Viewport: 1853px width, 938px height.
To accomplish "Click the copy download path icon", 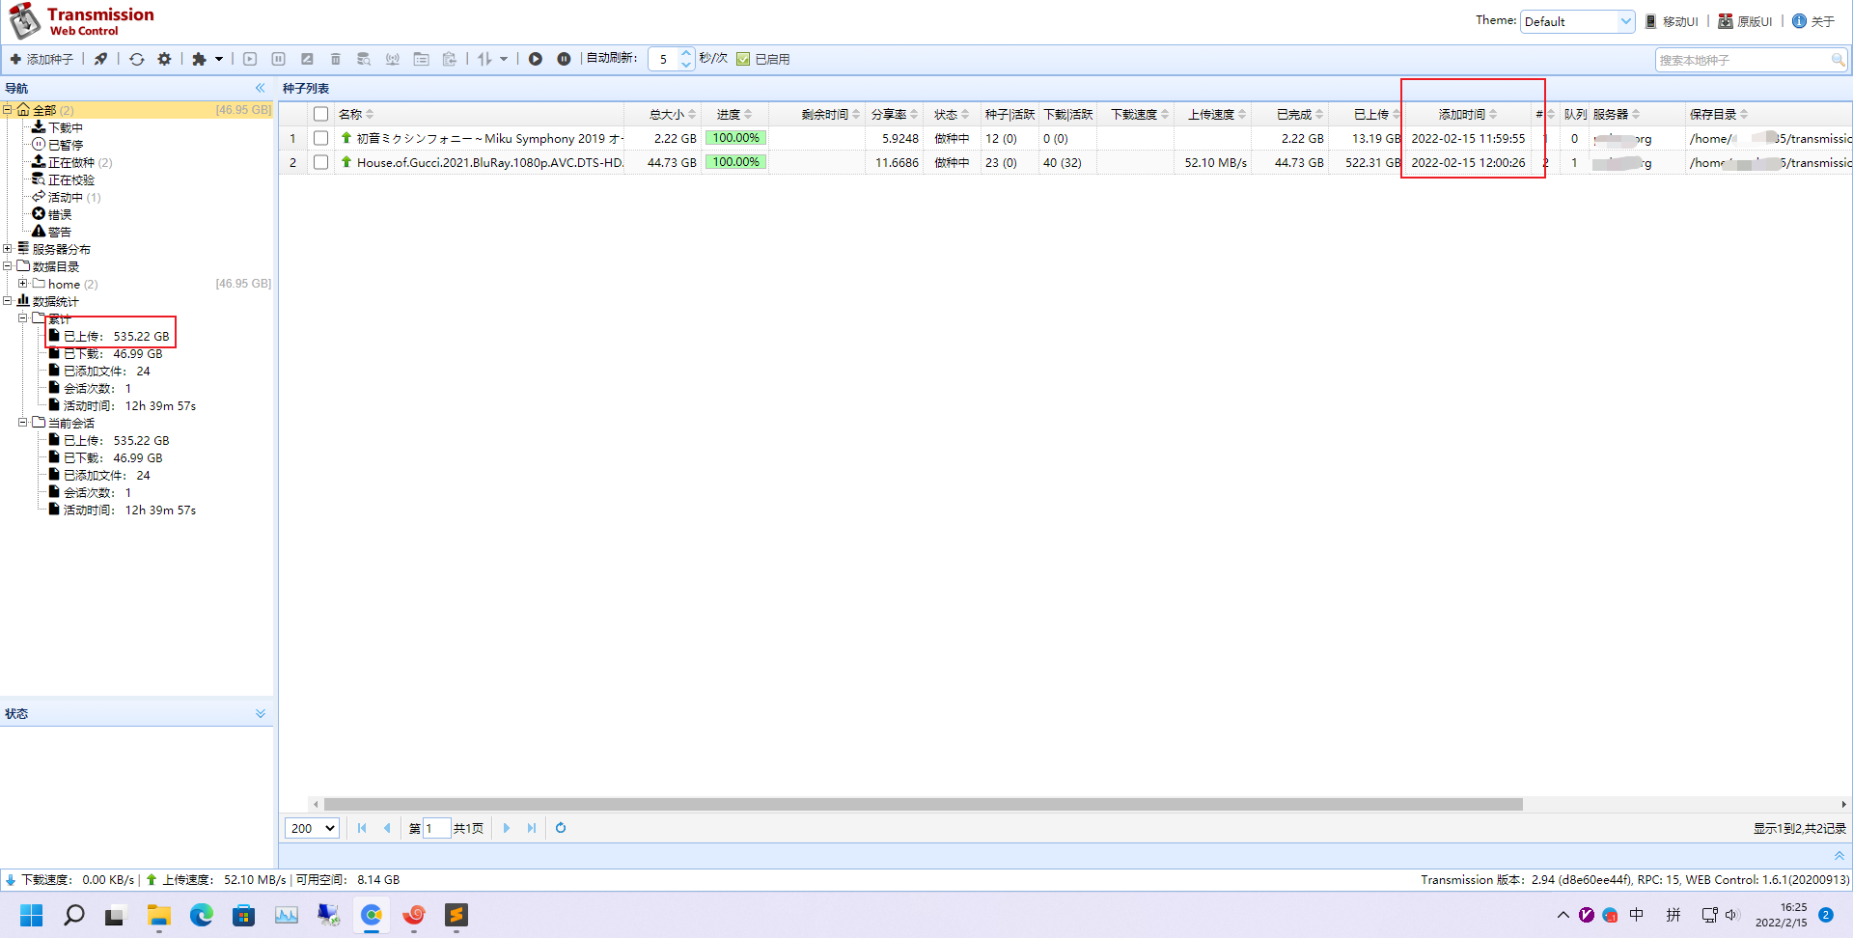I will 450,59.
